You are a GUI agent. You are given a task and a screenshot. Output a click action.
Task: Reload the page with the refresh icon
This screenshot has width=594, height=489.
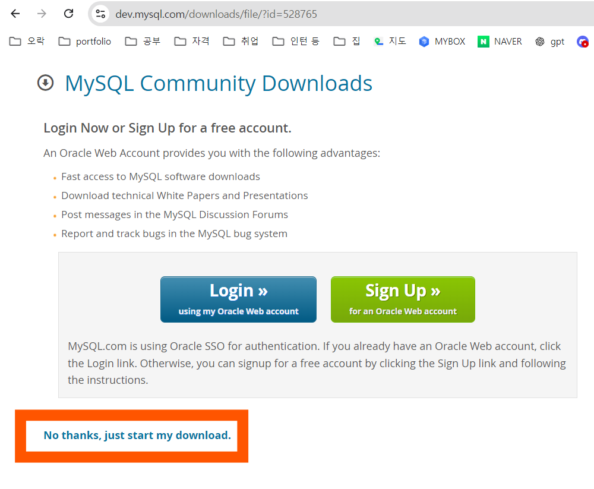coord(68,14)
